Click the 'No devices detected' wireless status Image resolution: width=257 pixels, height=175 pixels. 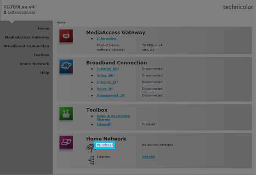158,145
